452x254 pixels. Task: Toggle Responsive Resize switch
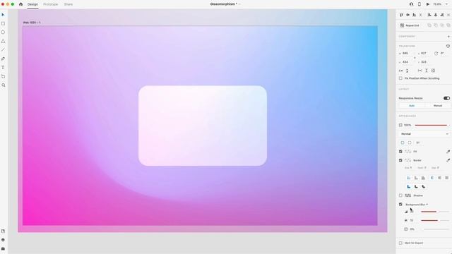(446, 98)
